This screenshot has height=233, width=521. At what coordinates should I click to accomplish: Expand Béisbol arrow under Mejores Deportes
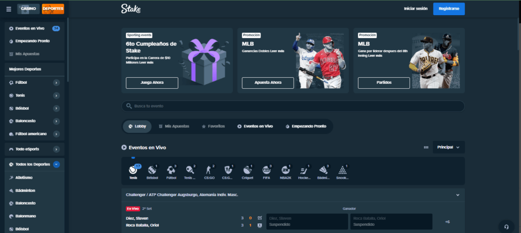tap(56, 108)
